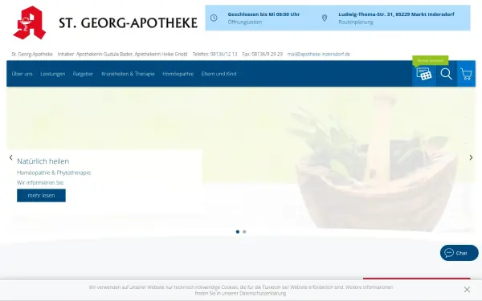Image resolution: width=482 pixels, height=301 pixels.
Task: Open the Chat button
Action: [460, 253]
